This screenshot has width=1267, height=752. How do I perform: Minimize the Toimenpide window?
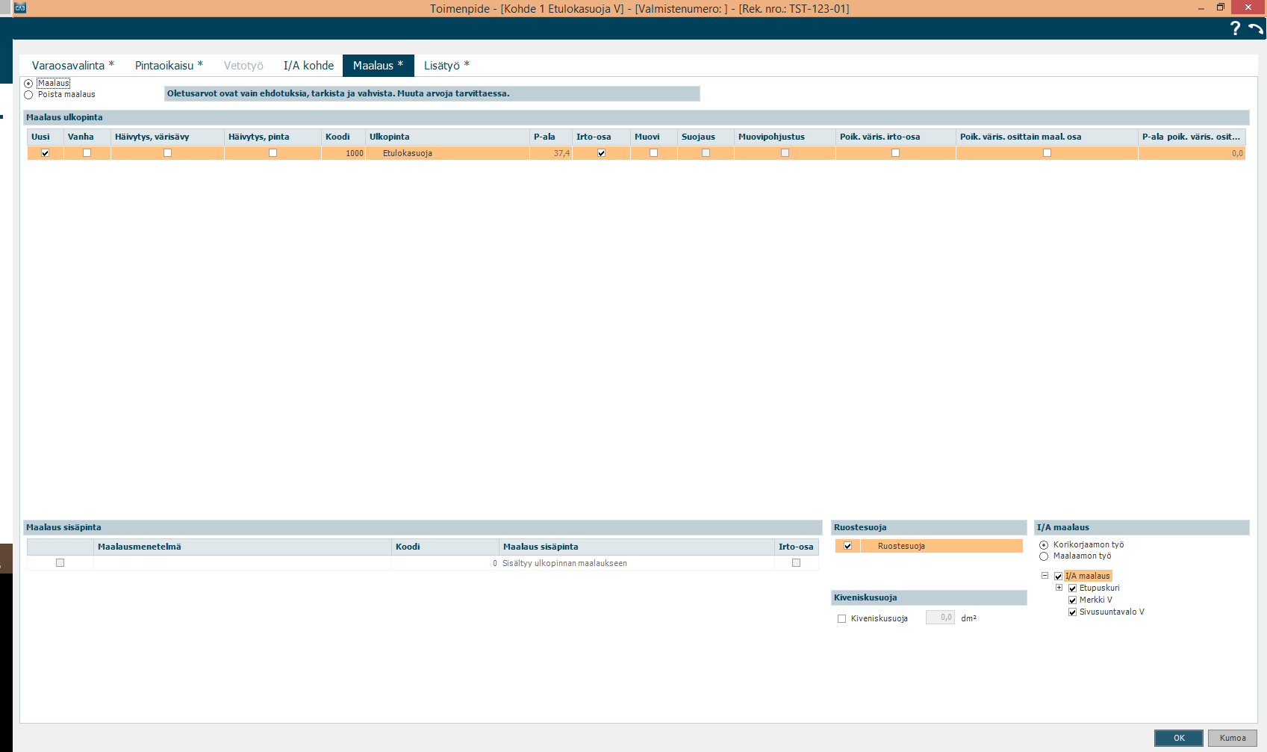1201,7
